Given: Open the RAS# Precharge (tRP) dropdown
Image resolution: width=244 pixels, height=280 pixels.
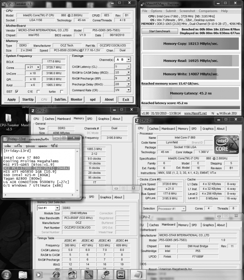Looking at the screenshot, I should [128, 78].
